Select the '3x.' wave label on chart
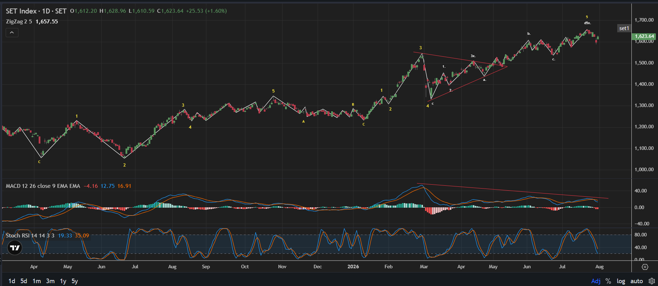The height and width of the screenshot is (286, 658). click(473, 56)
